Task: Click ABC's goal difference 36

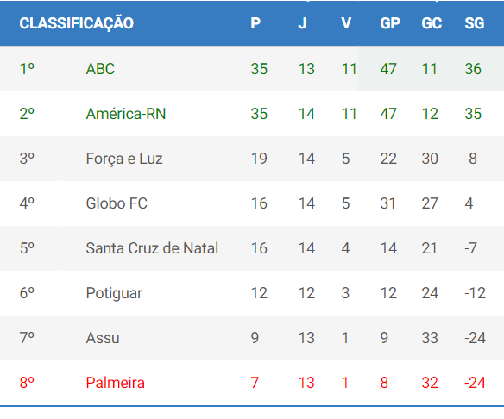Action: click(473, 69)
